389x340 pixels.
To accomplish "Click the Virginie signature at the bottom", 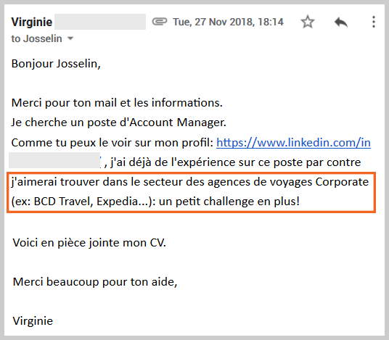I will 33,321.
